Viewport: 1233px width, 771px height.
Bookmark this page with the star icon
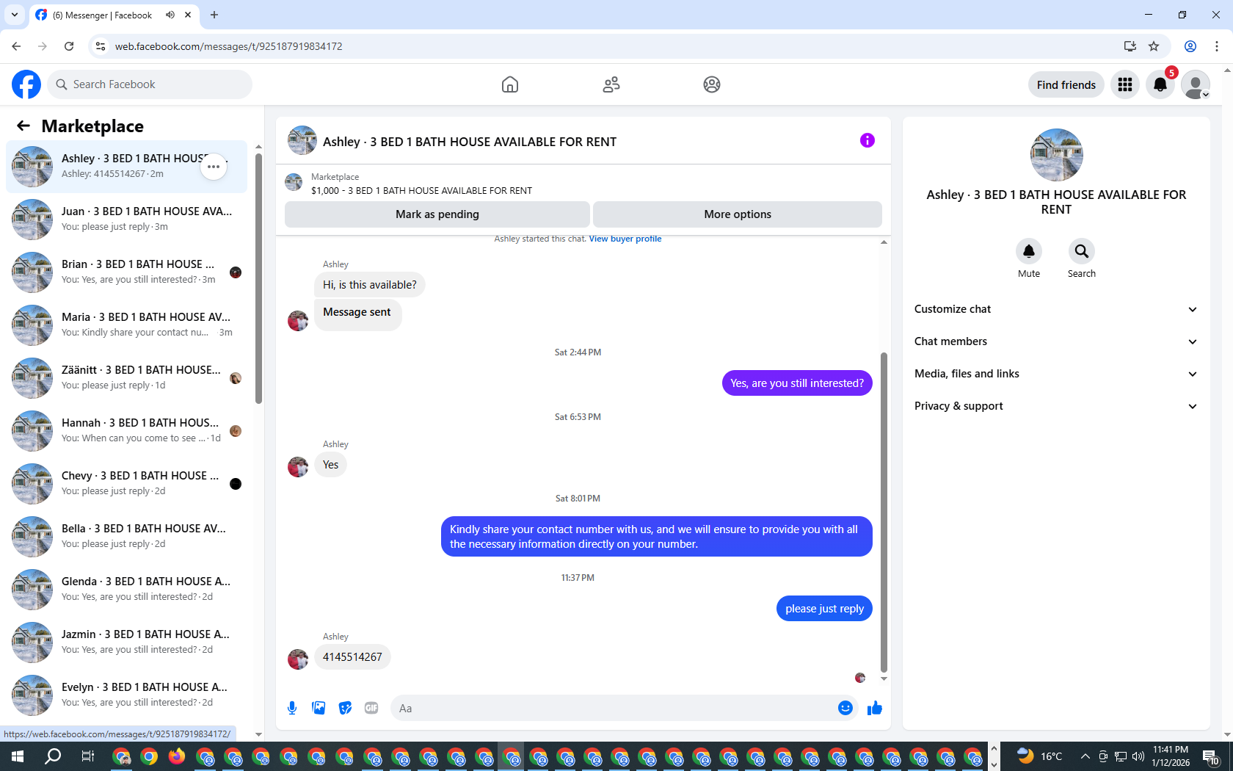point(1154,46)
